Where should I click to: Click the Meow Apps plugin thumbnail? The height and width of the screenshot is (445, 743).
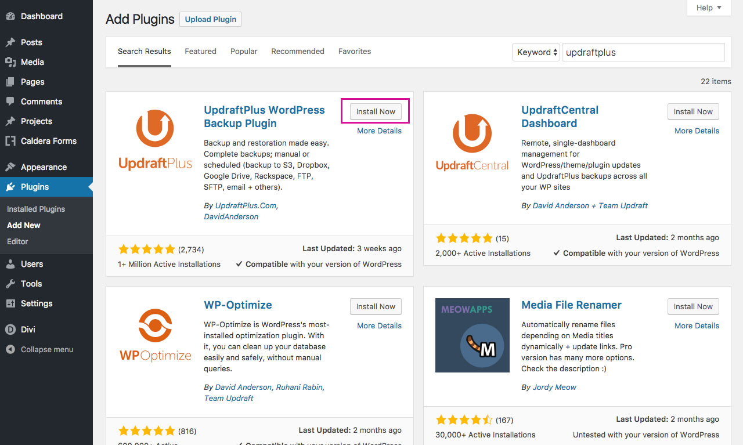coord(473,335)
